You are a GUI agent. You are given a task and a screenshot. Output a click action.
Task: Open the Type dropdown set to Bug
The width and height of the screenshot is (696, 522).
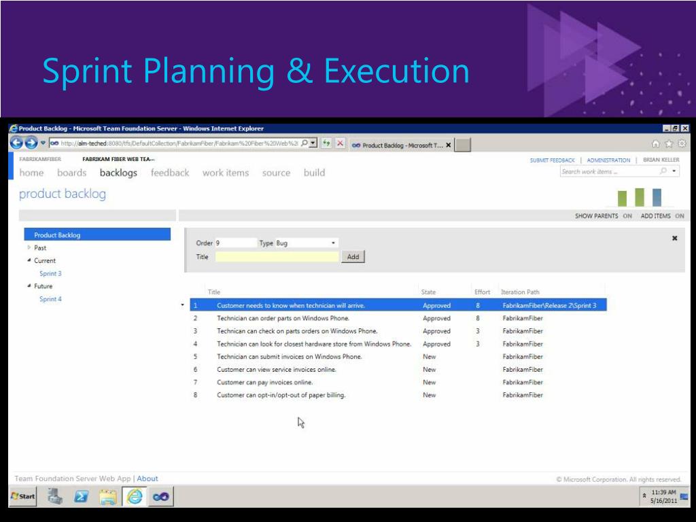point(307,243)
